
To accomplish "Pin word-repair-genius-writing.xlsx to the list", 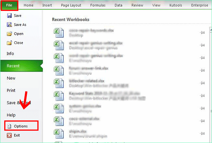I will point(202,58).
